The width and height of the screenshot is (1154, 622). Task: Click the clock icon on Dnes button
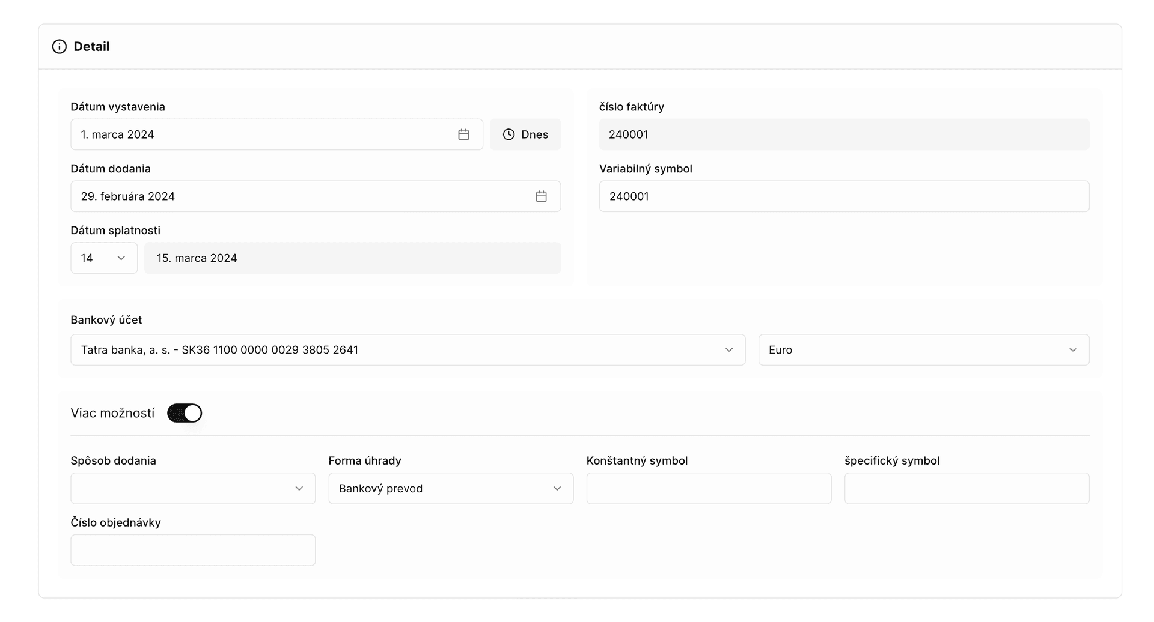508,134
